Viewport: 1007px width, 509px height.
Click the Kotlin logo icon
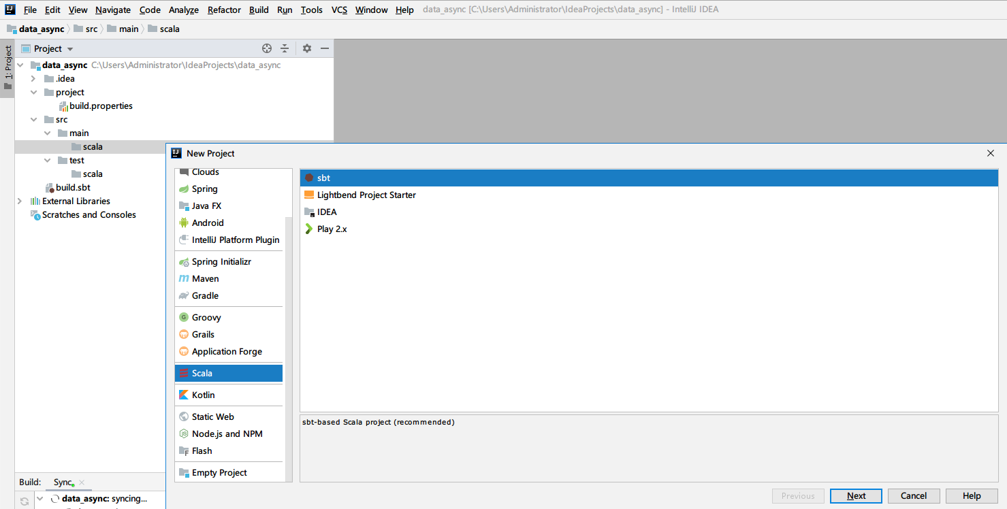tap(184, 395)
